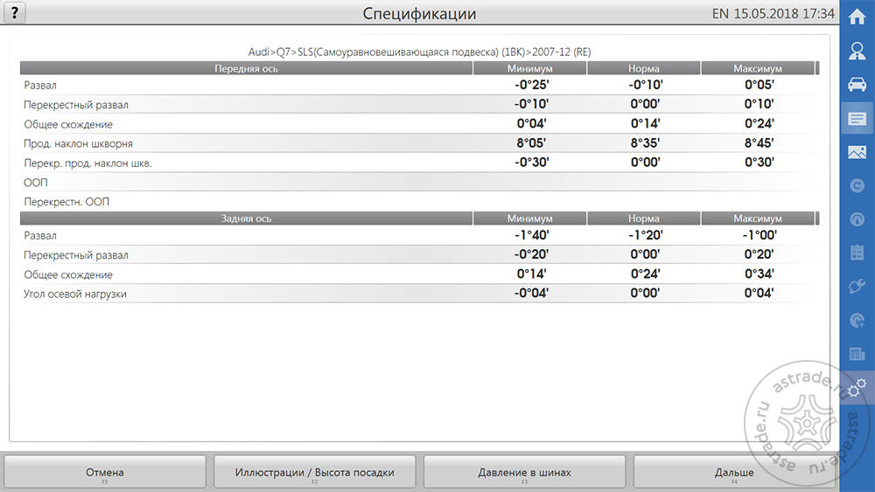Open the customer profile icon
The image size is (875, 492).
[857, 51]
